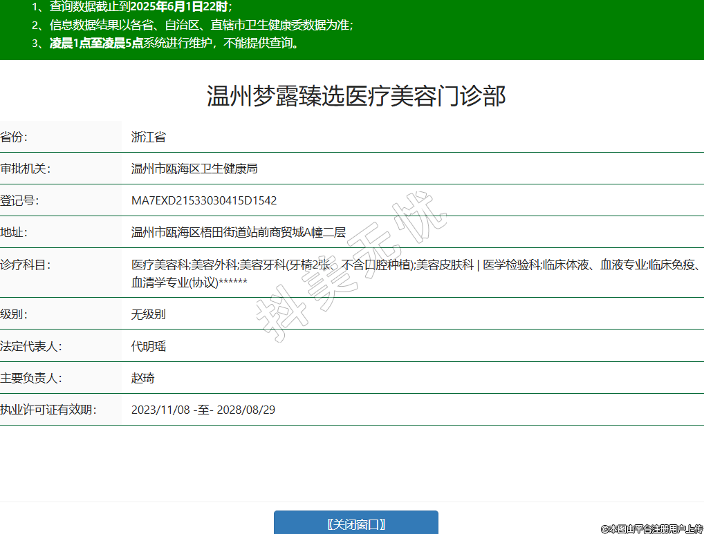This screenshot has width=704, height=534.
Task: Click the 关闭窗口 button
Action: [x=356, y=523]
